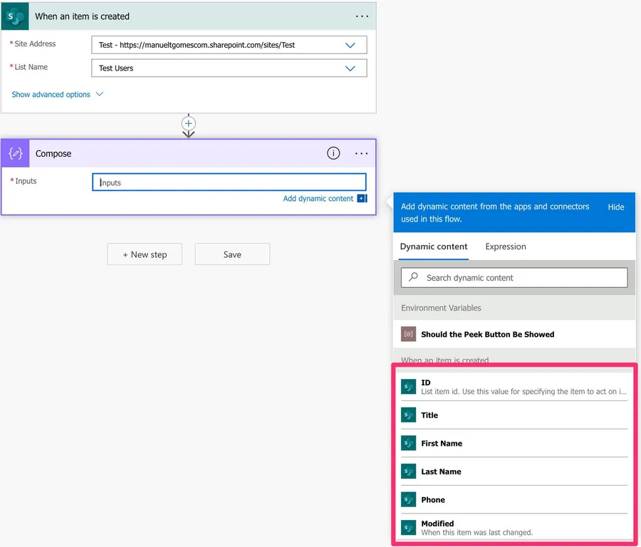
Task: Insert the First Name dynamic content
Action: (442, 443)
